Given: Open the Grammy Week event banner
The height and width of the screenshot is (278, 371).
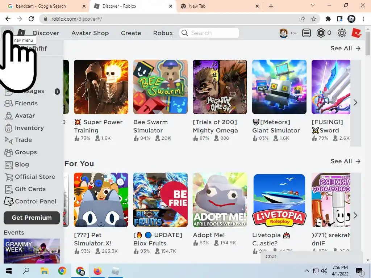Looking at the screenshot, I should click(32, 251).
